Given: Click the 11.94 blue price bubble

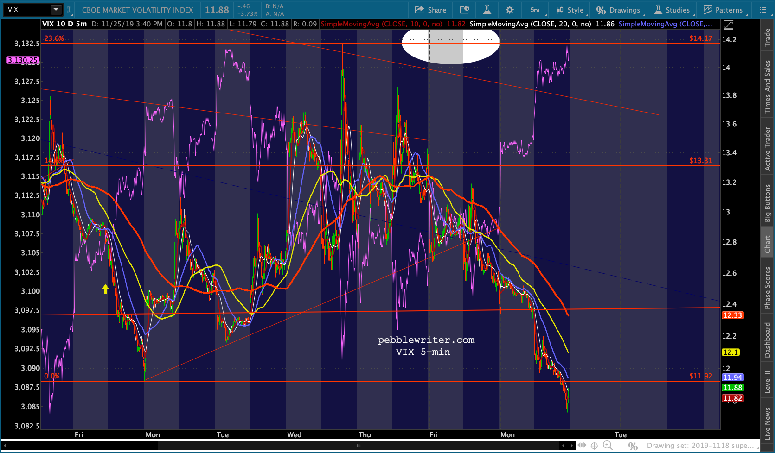Looking at the screenshot, I should (x=732, y=377).
